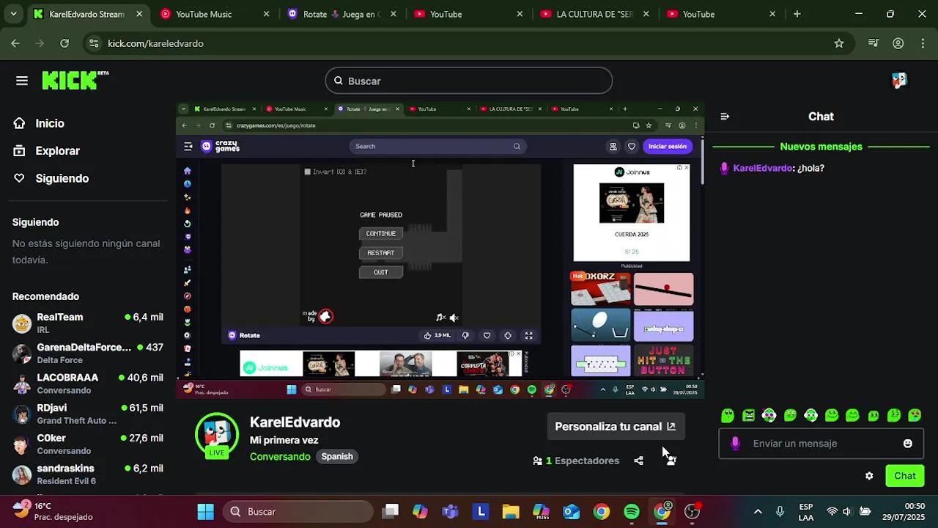Click the taskbar Buscar search box

298,511
